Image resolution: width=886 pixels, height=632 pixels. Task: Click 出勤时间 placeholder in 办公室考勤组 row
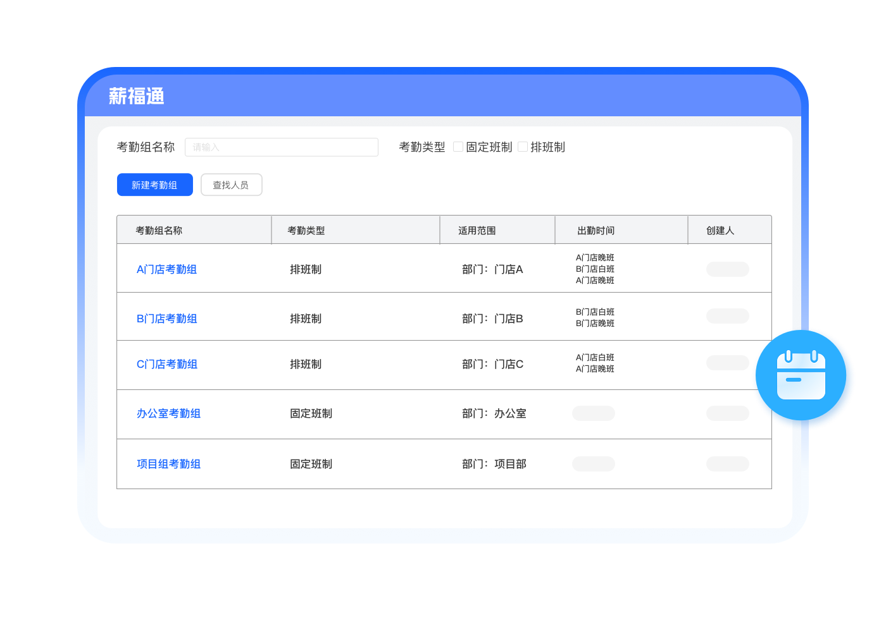tap(594, 413)
